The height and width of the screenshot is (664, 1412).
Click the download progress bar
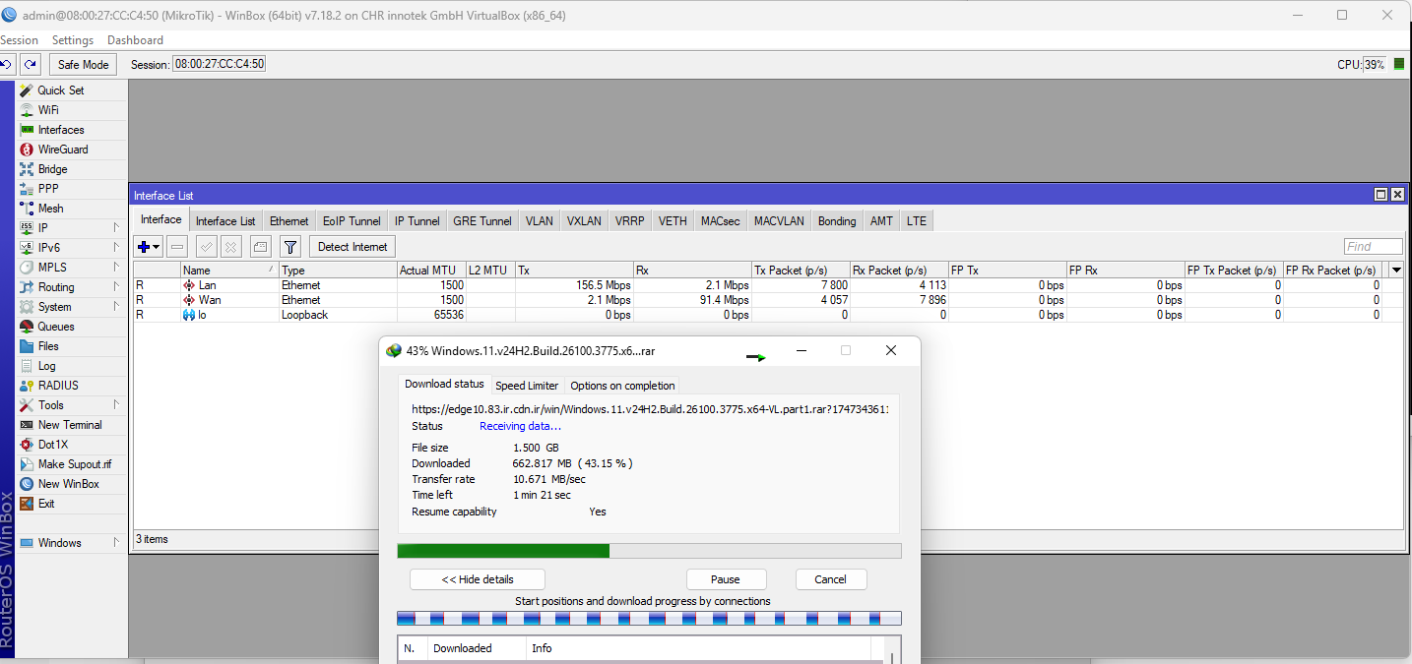[649, 551]
